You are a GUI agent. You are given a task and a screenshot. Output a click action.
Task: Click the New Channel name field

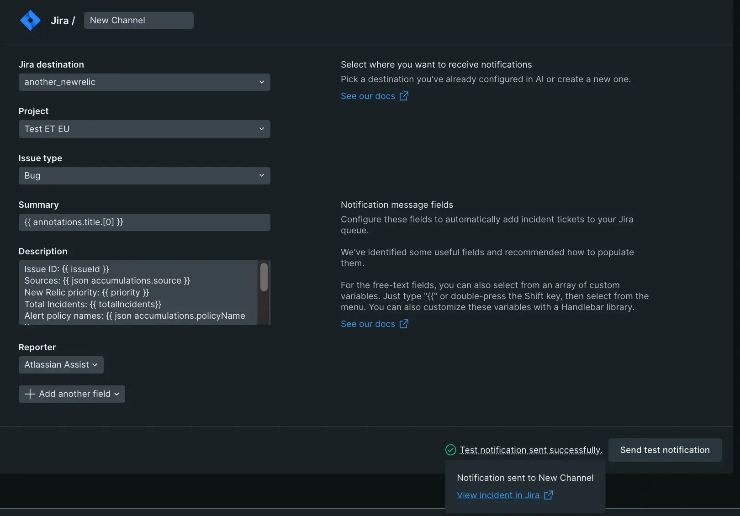[138, 21]
